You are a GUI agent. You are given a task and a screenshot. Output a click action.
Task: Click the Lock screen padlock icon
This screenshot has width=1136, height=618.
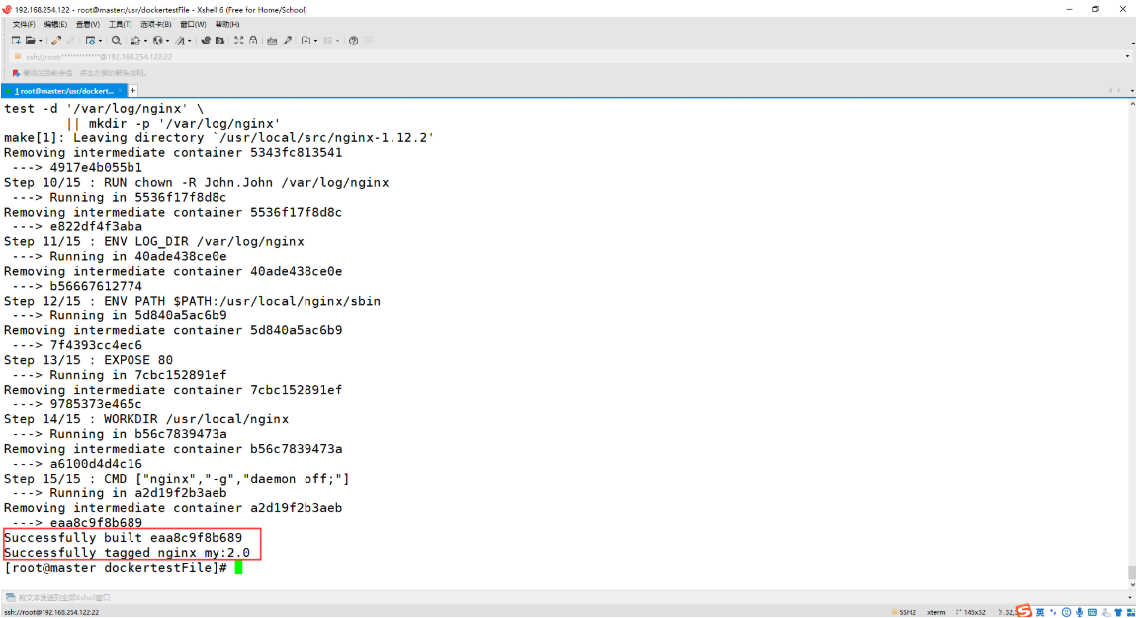[253, 41]
